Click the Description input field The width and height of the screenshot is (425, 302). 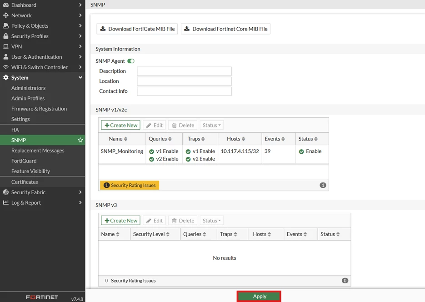tap(184, 71)
